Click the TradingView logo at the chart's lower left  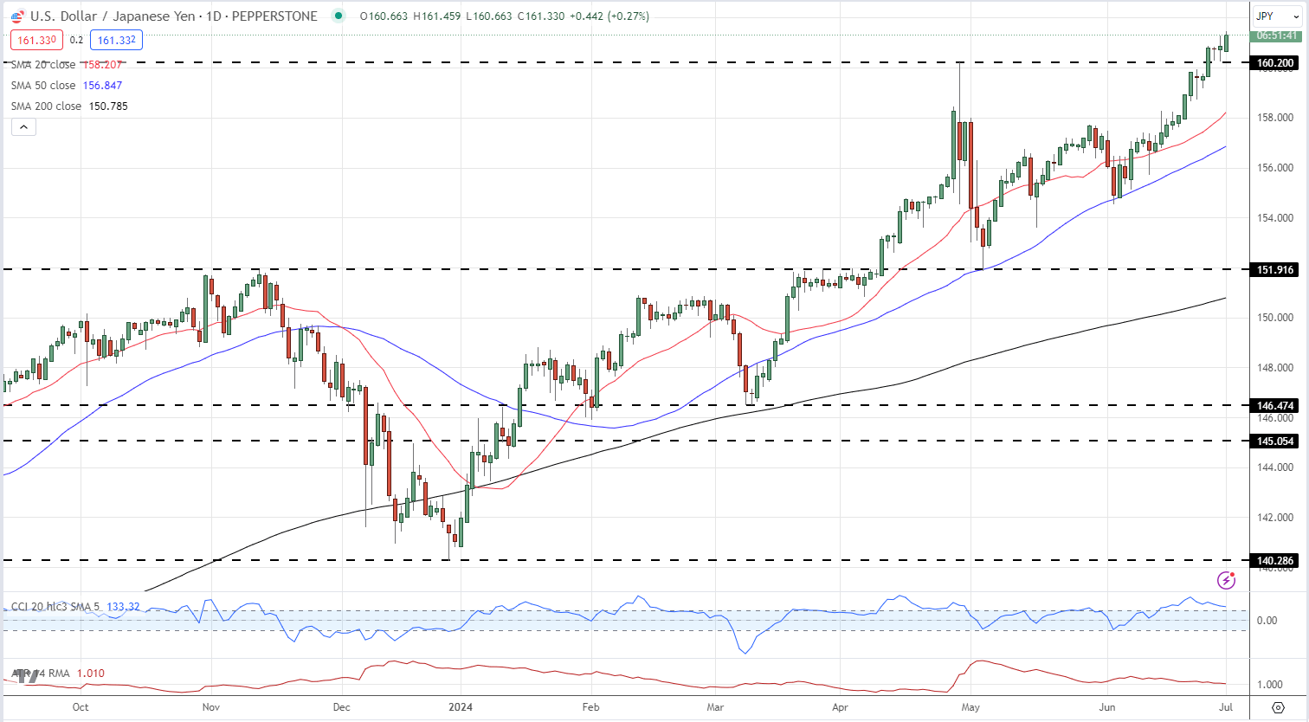pos(26,675)
